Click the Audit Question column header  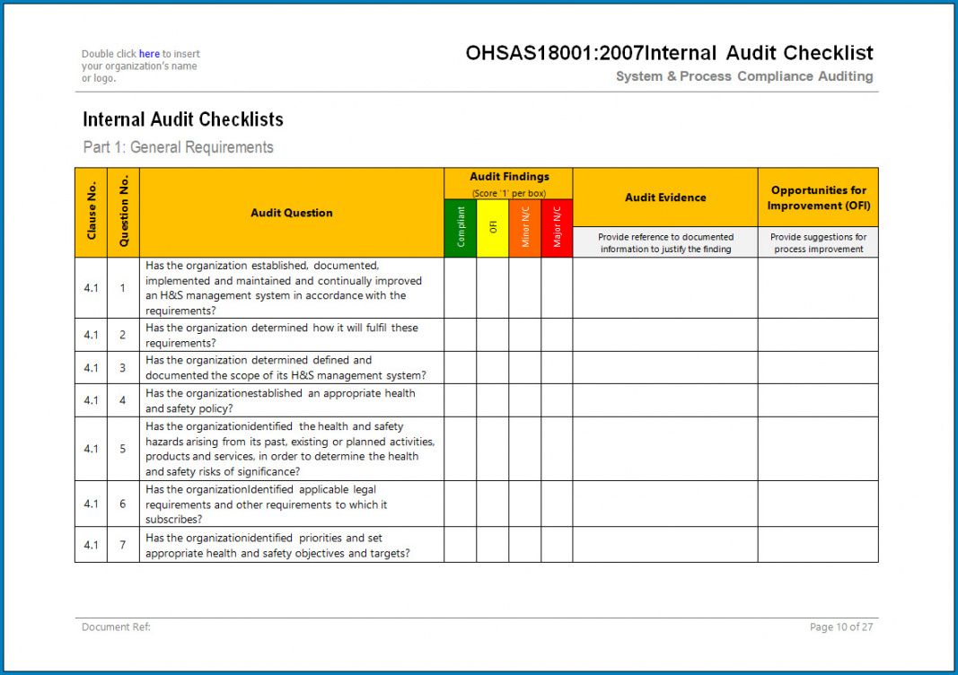click(x=291, y=213)
